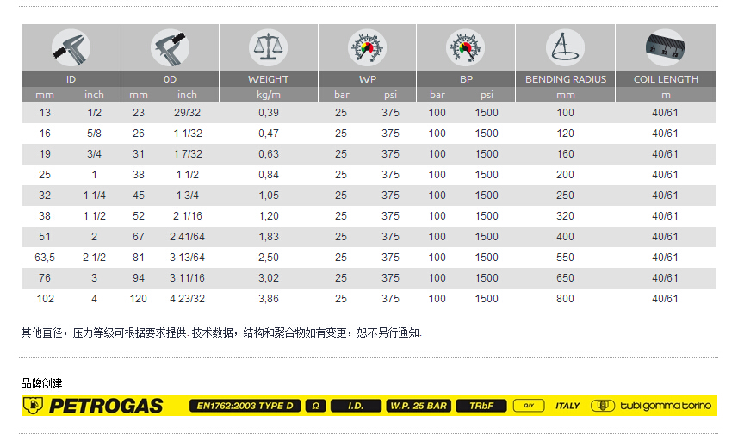Click the W.P. 25 BAR badge
Screen dimensions: 738x441
tap(418, 406)
